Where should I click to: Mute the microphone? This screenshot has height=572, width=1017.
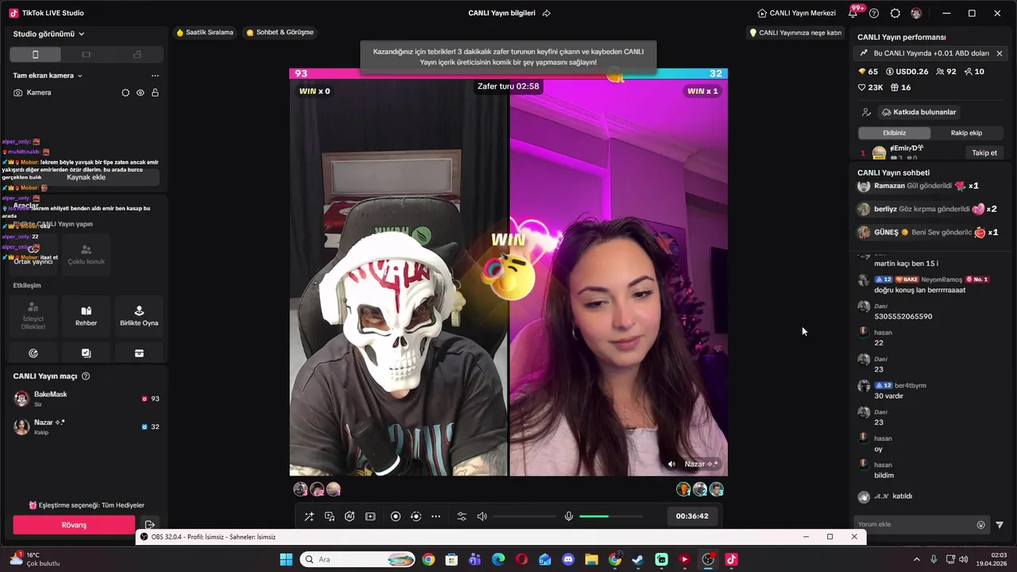tap(569, 516)
